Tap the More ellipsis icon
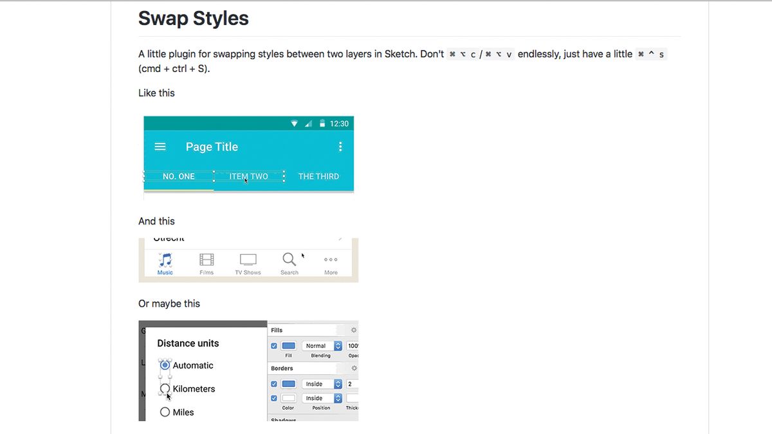Viewport: 772px width, 434px height. click(x=331, y=260)
